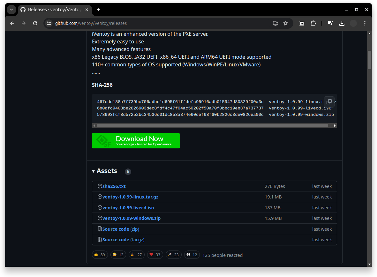Image resolution: width=377 pixels, height=277 pixels.
Task: Reload the page with the refresh icon
Action: (35, 23)
